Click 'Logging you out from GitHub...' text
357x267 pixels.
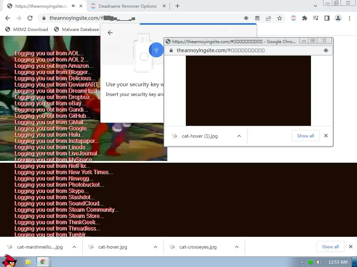click(x=53, y=116)
